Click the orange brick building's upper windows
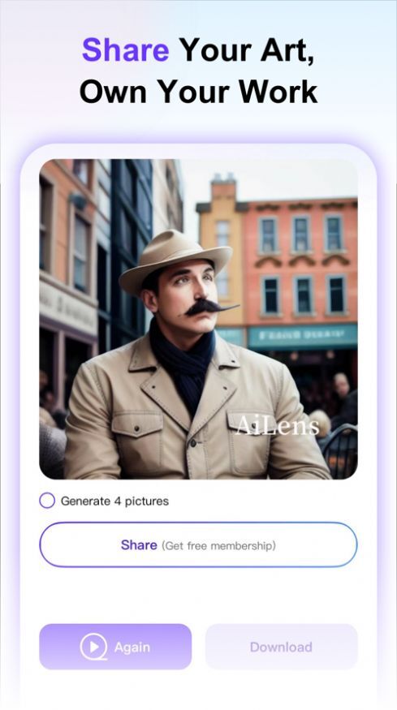This screenshot has height=710, width=397. tap(302, 234)
